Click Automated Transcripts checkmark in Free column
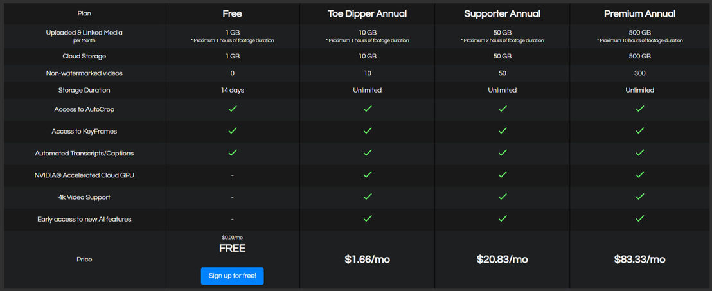 pos(232,152)
